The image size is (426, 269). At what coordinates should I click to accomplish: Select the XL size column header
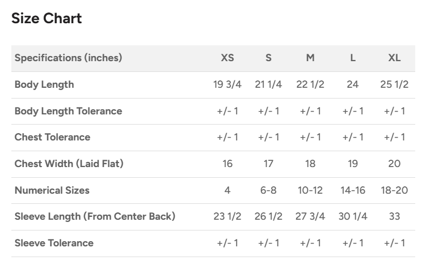(394, 58)
